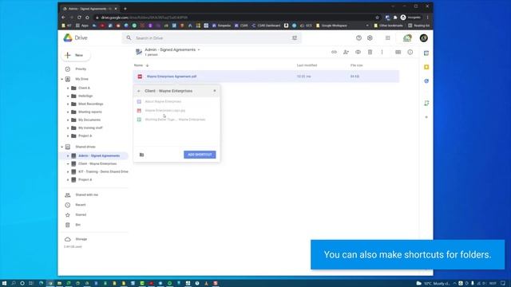Click the magnifier icon in Drive search
The image size is (511, 287).
coord(129,38)
